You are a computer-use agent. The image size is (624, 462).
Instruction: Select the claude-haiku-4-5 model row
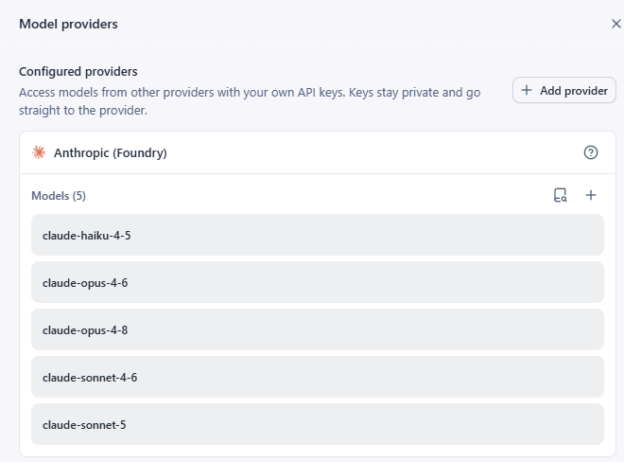[318, 235]
